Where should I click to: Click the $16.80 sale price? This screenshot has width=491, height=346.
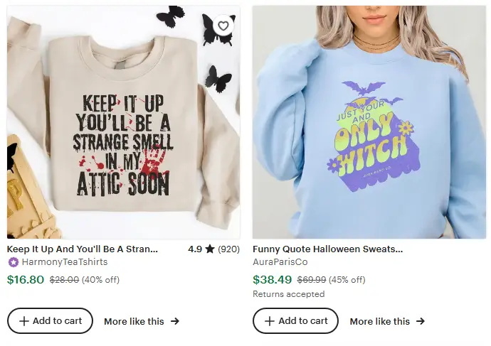pos(26,279)
